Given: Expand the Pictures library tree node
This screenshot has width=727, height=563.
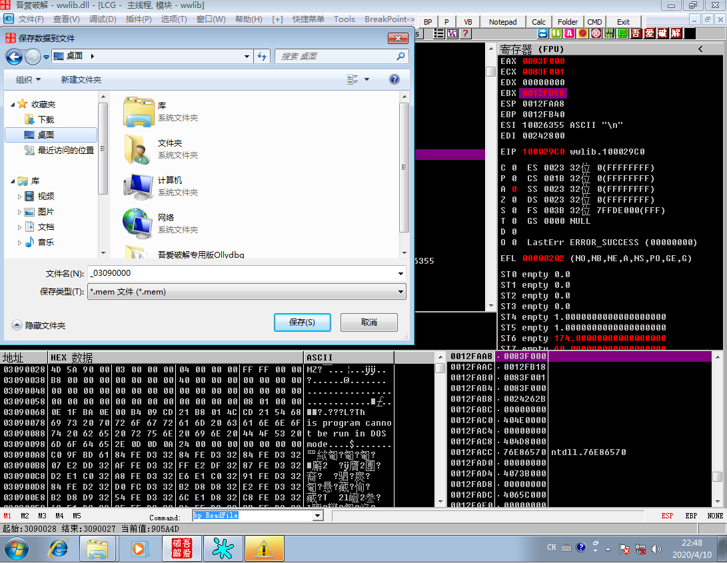Looking at the screenshot, I should 19,212.
